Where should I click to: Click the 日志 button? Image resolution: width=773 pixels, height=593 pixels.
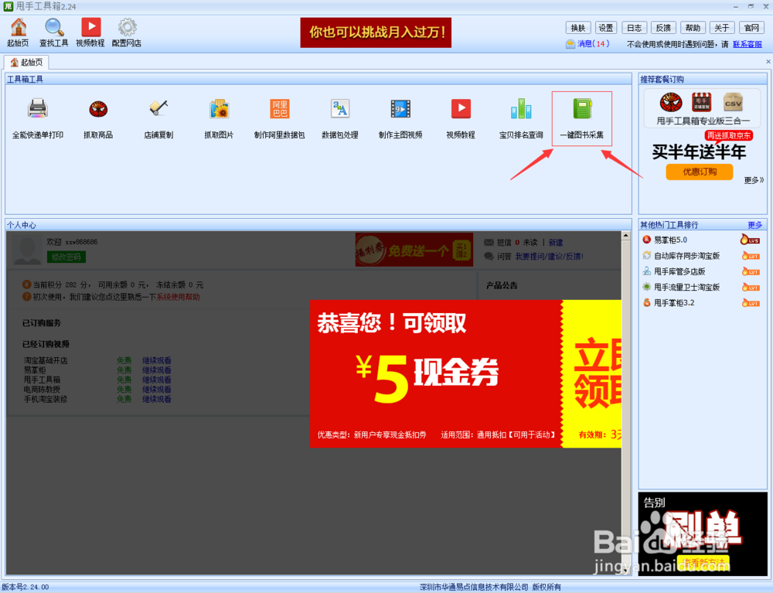coord(635,28)
